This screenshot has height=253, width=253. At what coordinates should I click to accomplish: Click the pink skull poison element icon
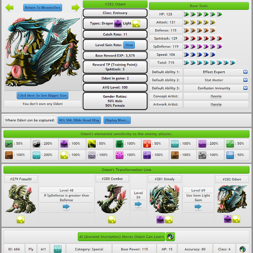point(119,155)
